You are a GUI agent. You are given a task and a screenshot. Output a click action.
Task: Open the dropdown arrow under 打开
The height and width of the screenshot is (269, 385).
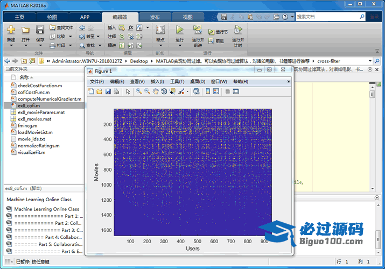coord(25,46)
